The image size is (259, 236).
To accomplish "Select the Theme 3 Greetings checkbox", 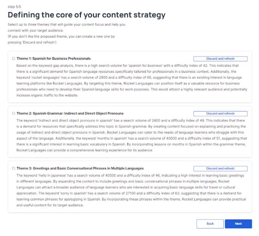I will 14,168.
